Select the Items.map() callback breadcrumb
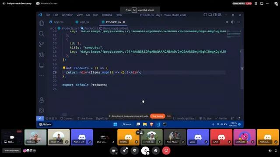 [115, 28]
